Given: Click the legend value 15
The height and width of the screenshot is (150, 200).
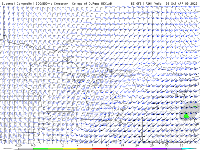Looking at the screenshot, I should [122, 145].
